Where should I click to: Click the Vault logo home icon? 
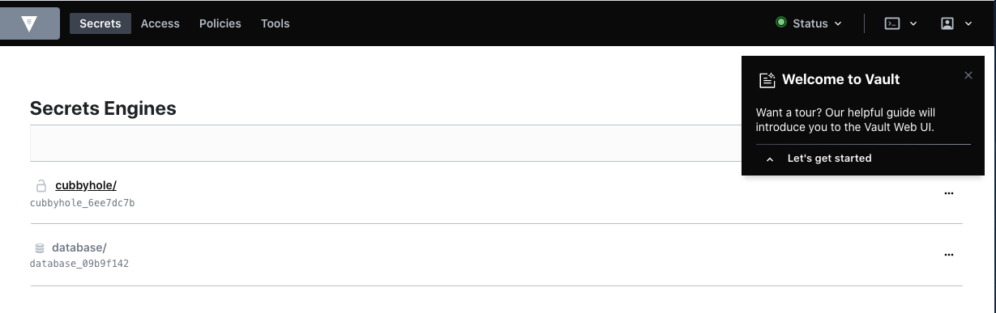pos(29,23)
